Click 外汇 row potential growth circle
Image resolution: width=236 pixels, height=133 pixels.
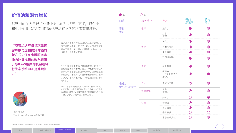pos(208,97)
